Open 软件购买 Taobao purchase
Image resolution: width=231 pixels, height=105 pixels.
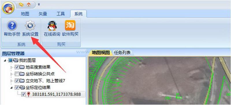(x=70, y=29)
